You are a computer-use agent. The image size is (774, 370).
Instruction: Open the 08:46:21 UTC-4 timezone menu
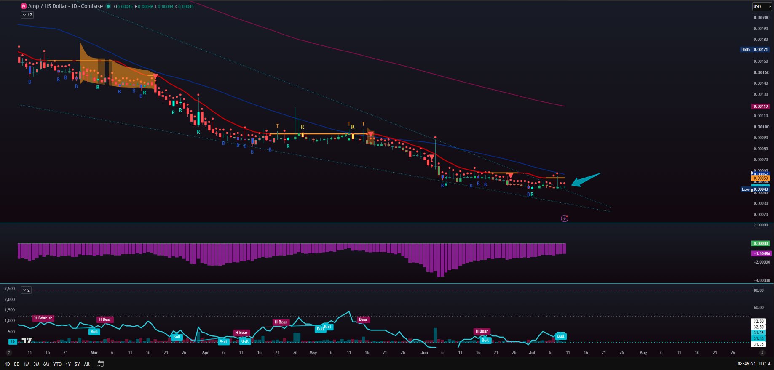(x=755, y=364)
